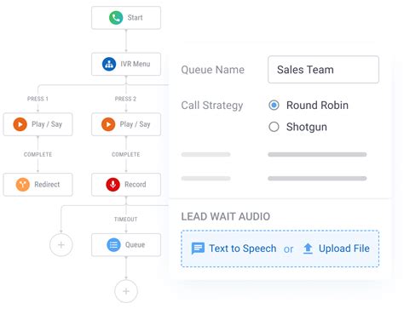404x309 pixels.
Task: Select the Round Robin call strategy
Action: tap(274, 106)
